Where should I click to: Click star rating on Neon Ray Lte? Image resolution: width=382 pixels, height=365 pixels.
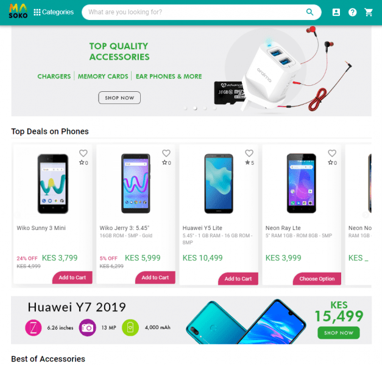[332, 162]
